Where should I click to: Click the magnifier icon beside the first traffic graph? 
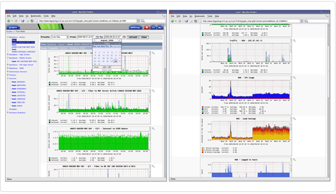pos(153,53)
